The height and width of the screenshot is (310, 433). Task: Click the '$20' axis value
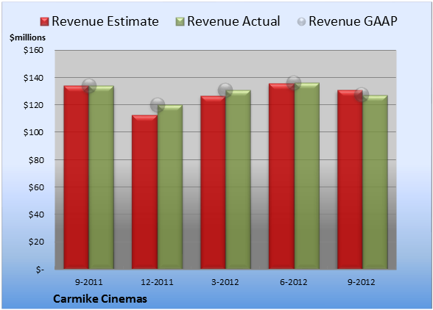pos(36,242)
